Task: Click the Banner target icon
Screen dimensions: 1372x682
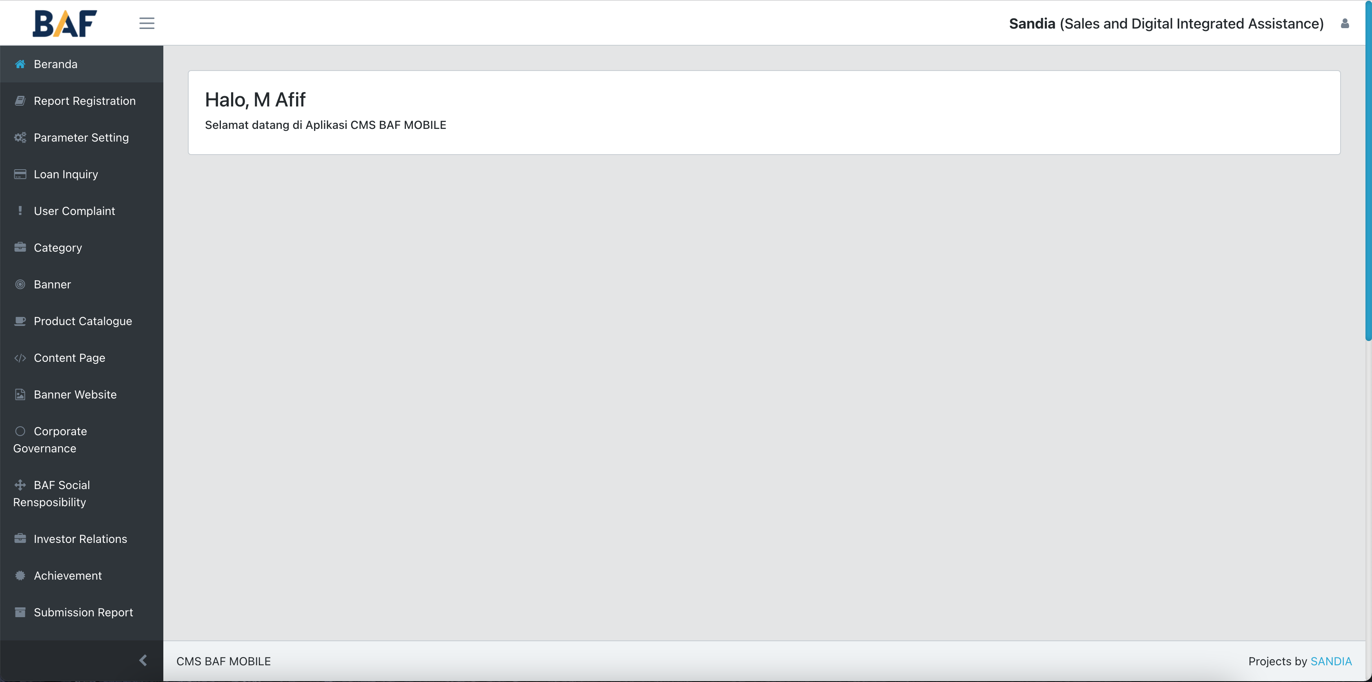Action: tap(20, 284)
